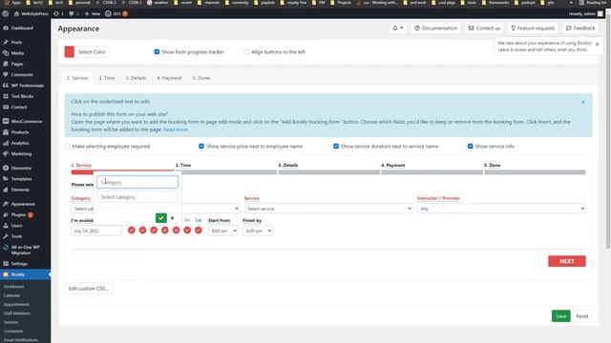Open the Media library sidebar item
The height and width of the screenshot is (343, 611).
point(17,53)
